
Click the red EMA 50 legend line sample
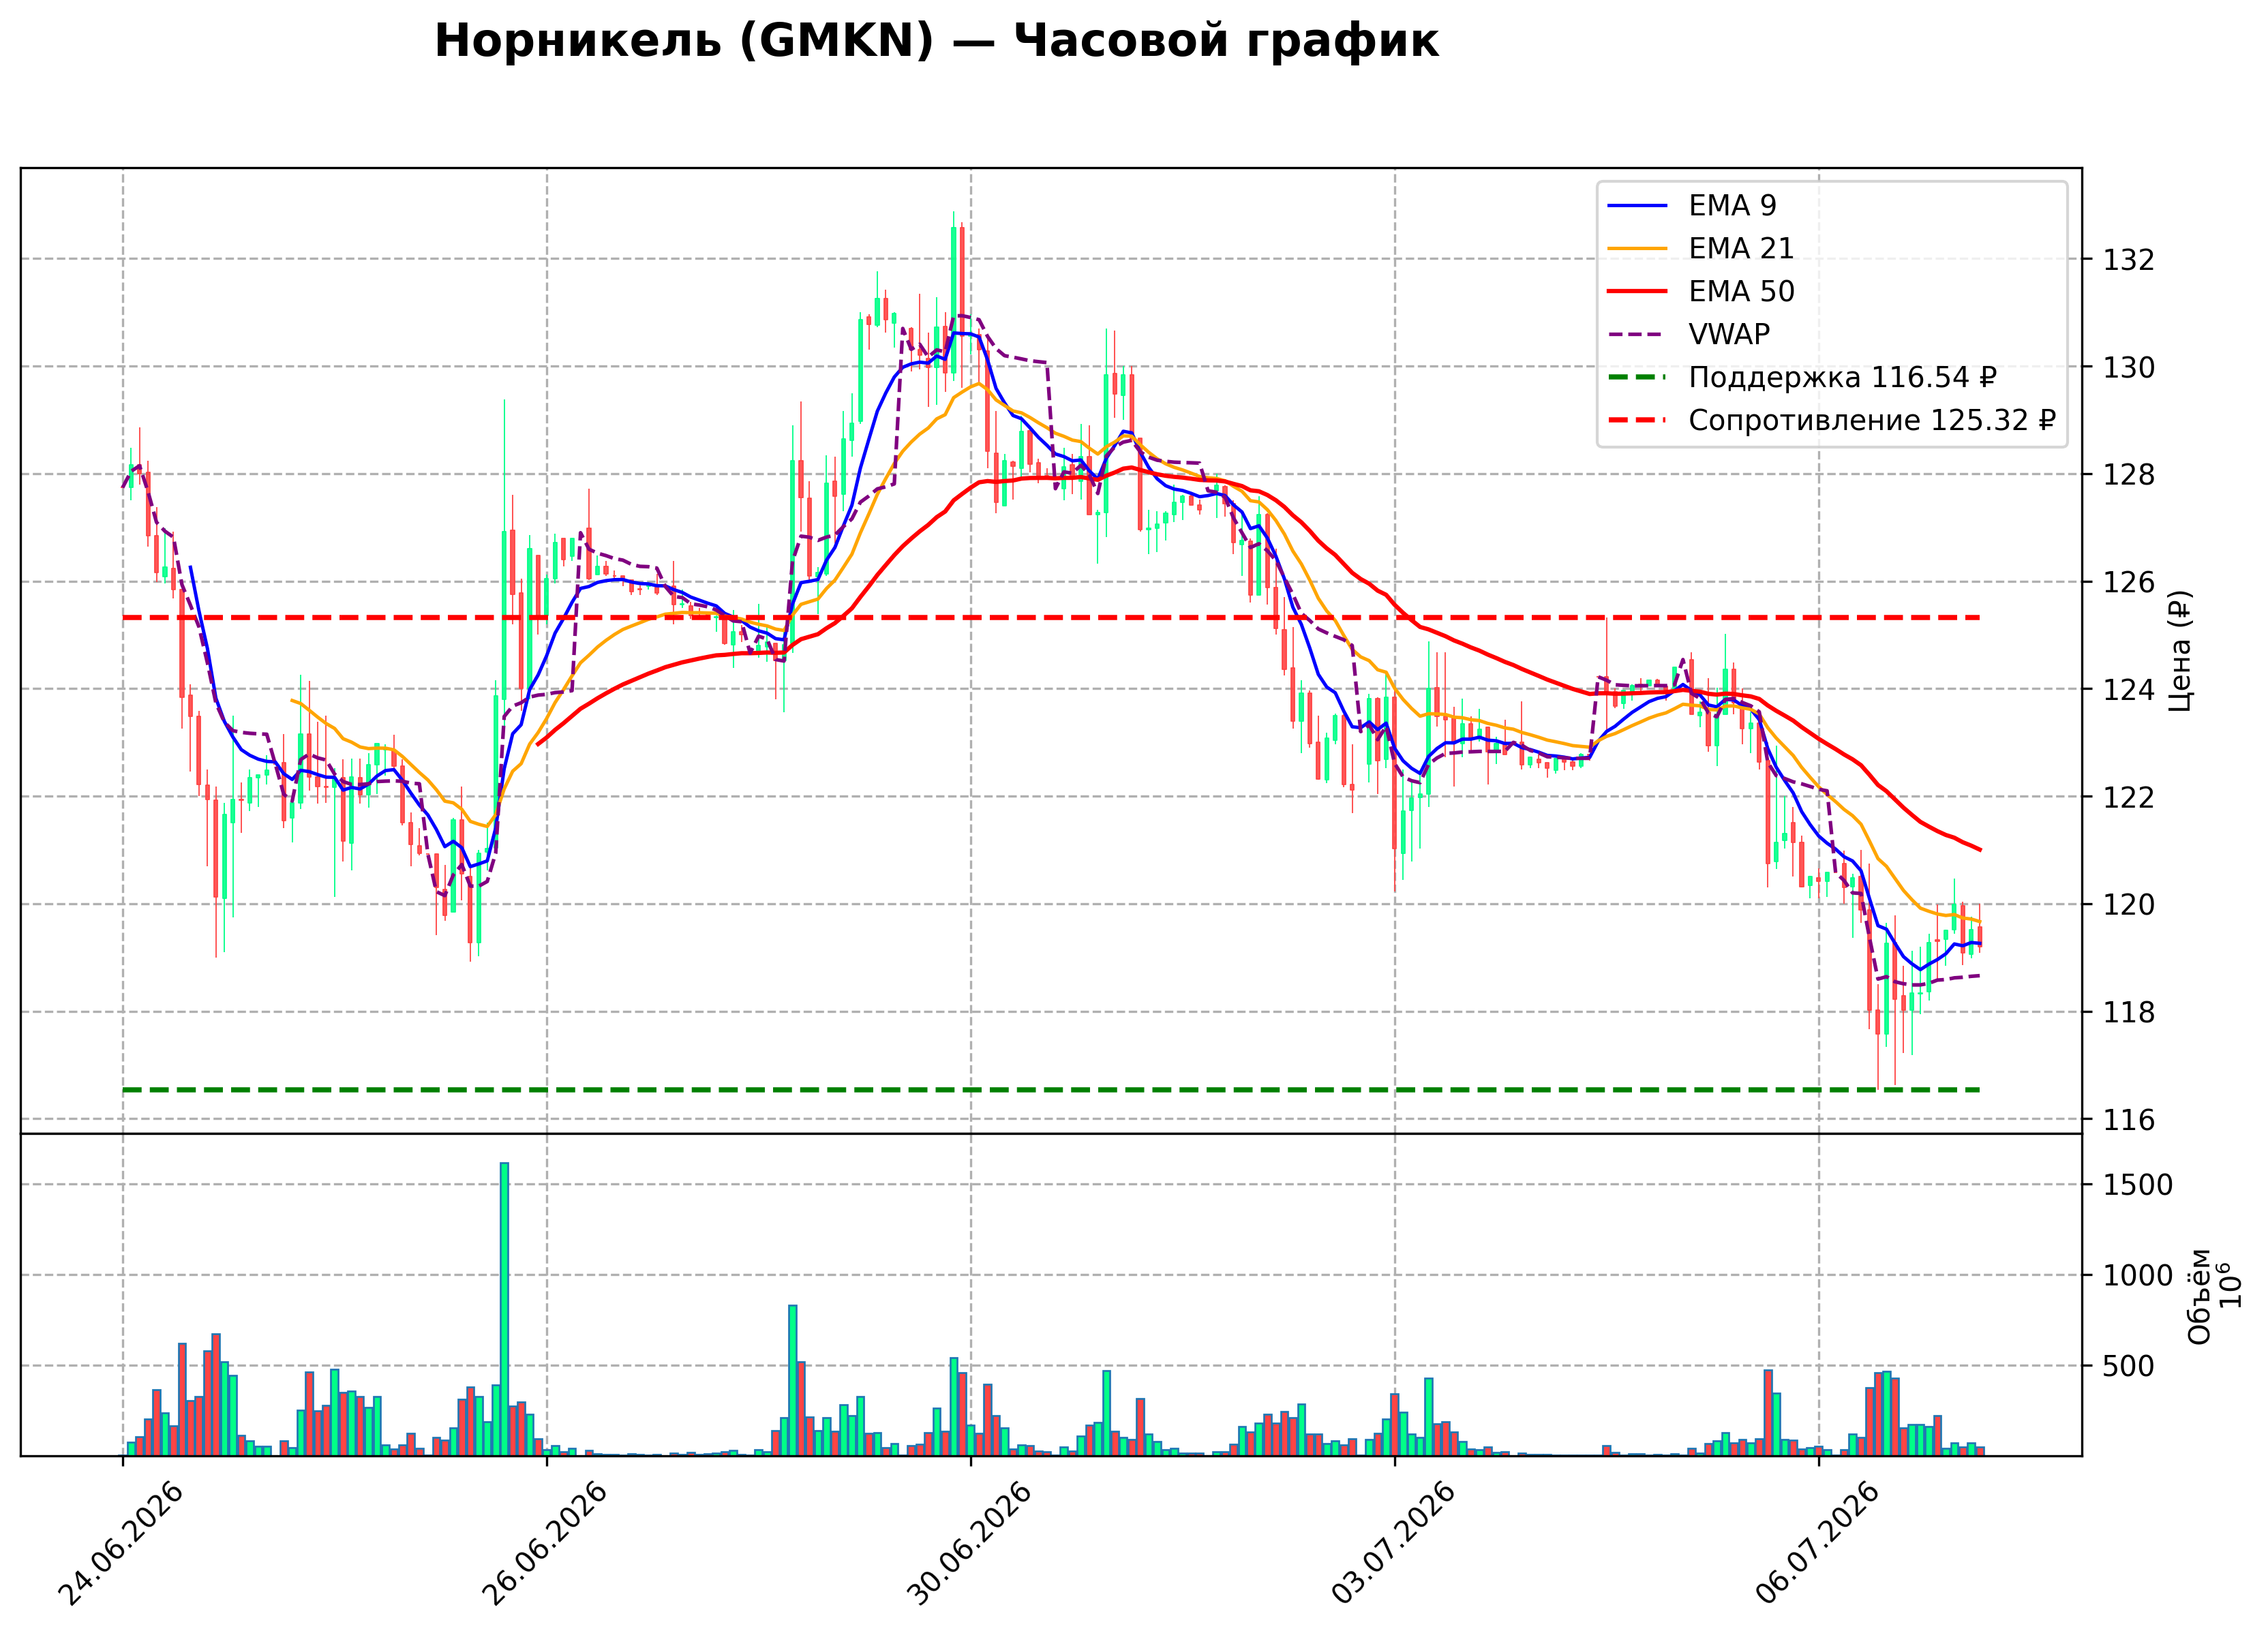coord(1637,292)
